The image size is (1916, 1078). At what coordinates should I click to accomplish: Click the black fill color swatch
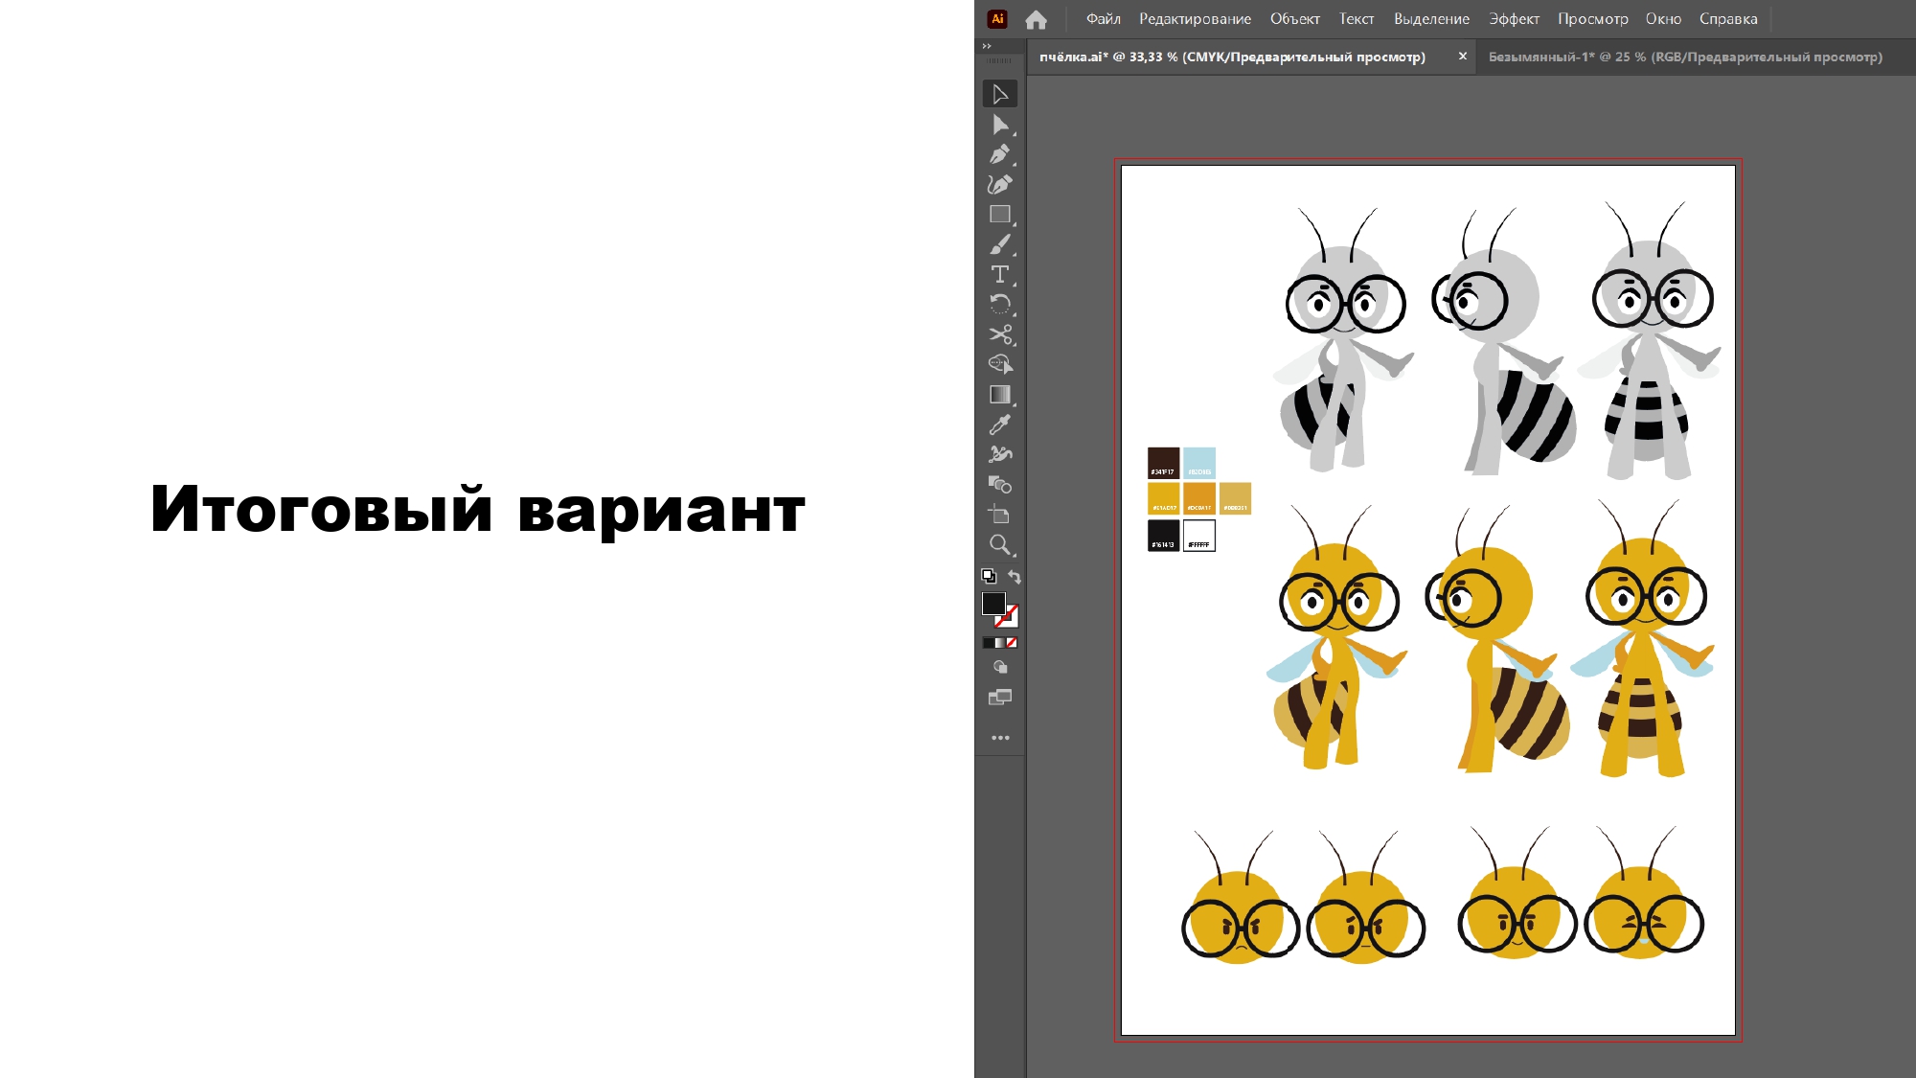(x=993, y=604)
